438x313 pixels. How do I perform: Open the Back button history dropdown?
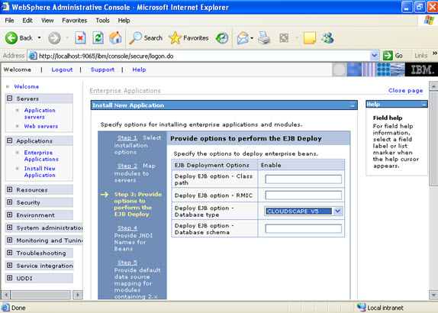pyautogui.click(x=39, y=37)
